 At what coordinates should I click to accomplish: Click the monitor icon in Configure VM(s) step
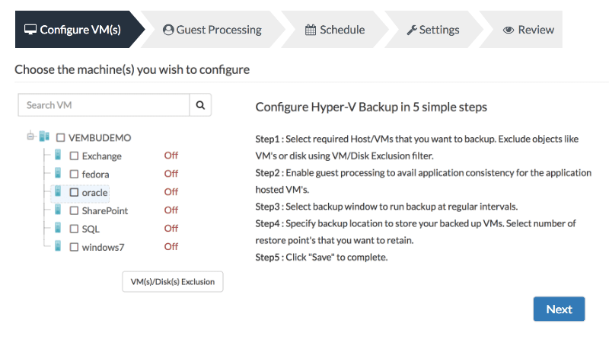click(30, 30)
